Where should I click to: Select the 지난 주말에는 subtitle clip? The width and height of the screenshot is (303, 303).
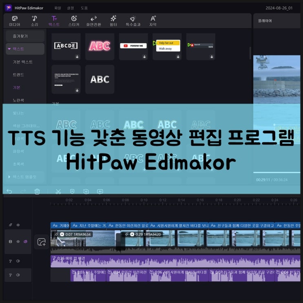88,226
